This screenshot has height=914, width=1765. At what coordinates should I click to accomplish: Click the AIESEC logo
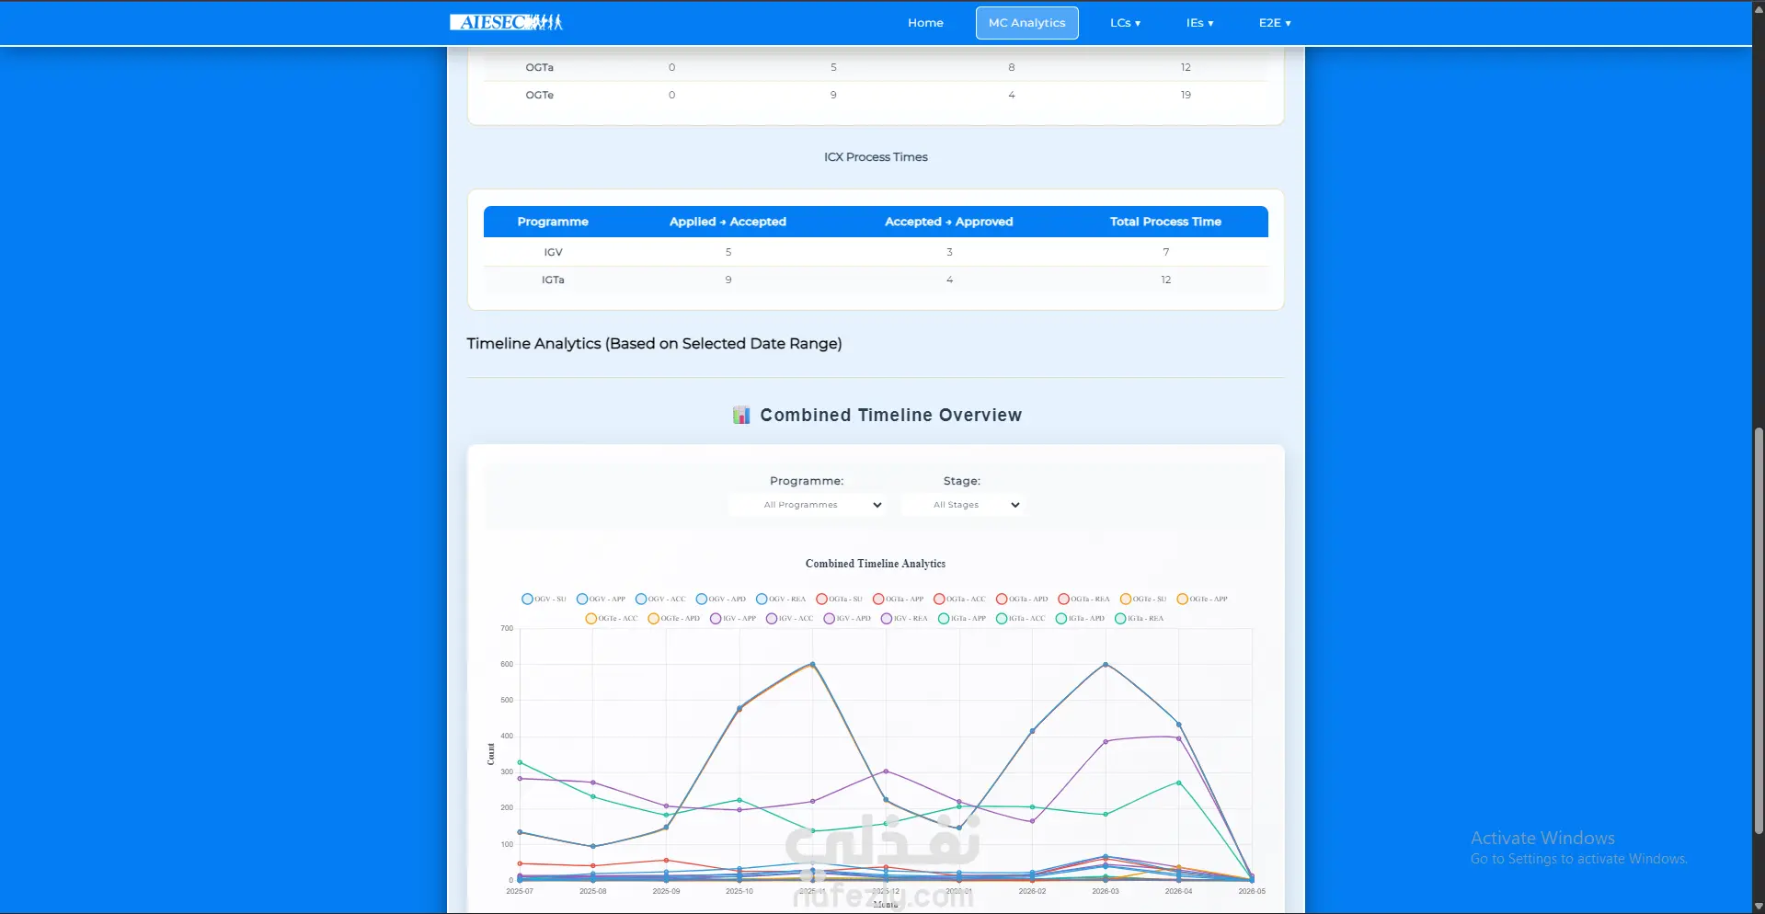click(x=506, y=22)
